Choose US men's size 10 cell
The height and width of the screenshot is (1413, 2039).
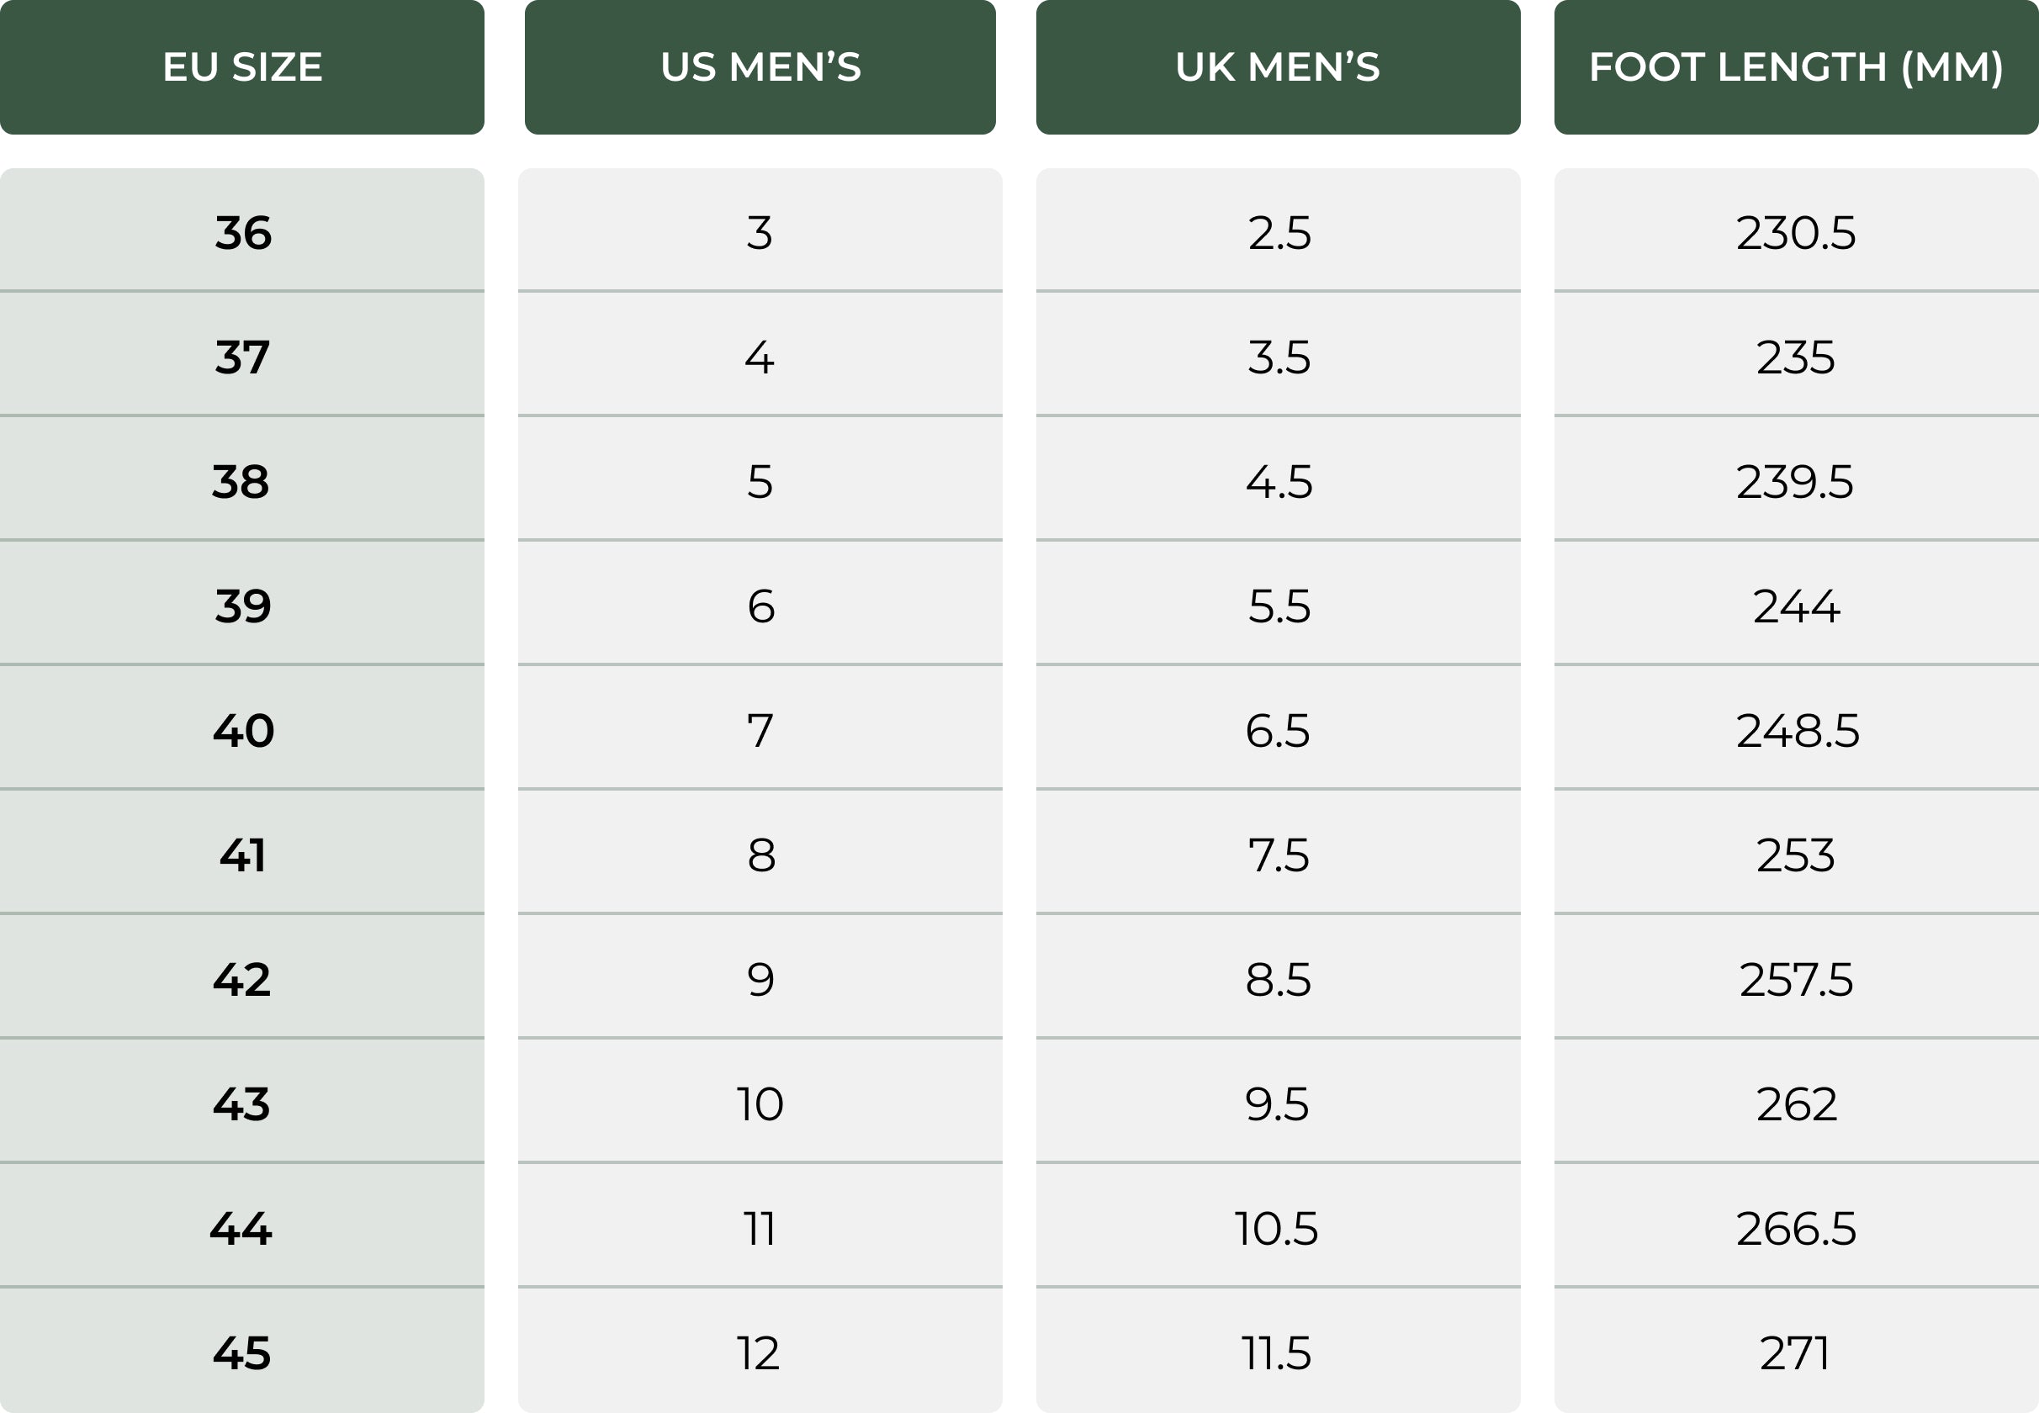[x=760, y=1100]
